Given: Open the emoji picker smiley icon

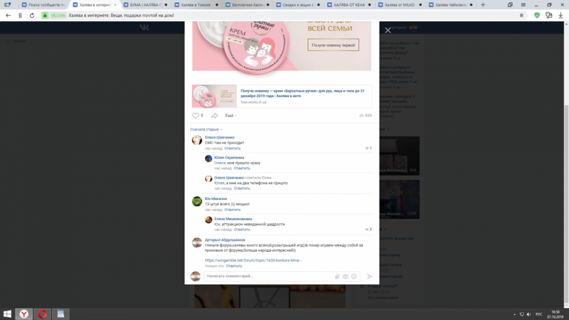Looking at the screenshot, I should tap(354, 276).
